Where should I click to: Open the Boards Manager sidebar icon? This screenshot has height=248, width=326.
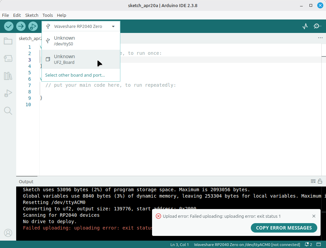8,58
